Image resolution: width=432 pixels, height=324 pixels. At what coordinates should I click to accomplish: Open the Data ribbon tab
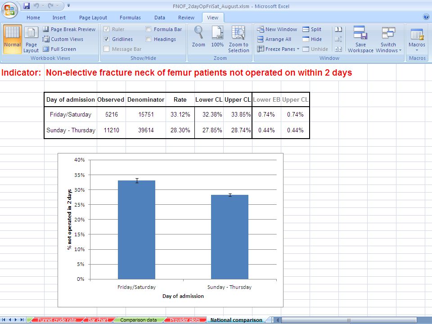[x=159, y=18]
